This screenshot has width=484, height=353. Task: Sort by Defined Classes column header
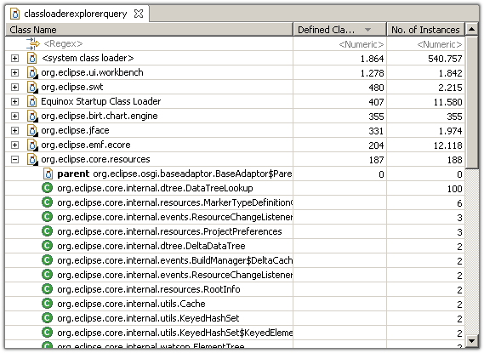pos(339,30)
